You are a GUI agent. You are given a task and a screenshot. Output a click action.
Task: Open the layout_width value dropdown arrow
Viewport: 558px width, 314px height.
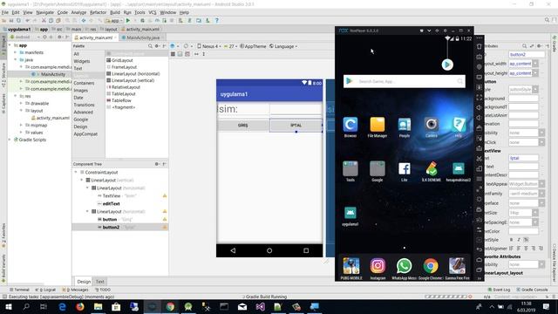(535, 64)
